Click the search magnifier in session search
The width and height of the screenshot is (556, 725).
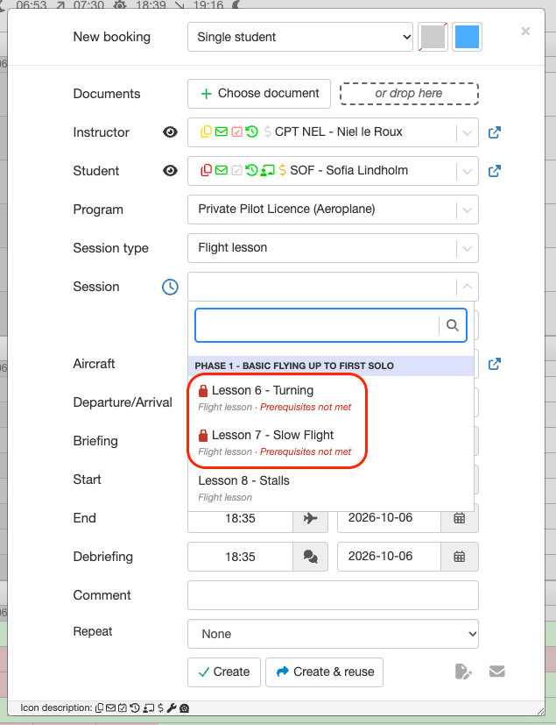(453, 325)
